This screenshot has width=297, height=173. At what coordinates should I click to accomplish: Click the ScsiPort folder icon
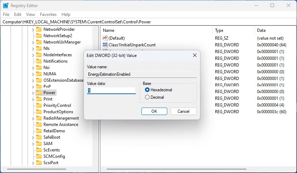[x=39, y=163]
